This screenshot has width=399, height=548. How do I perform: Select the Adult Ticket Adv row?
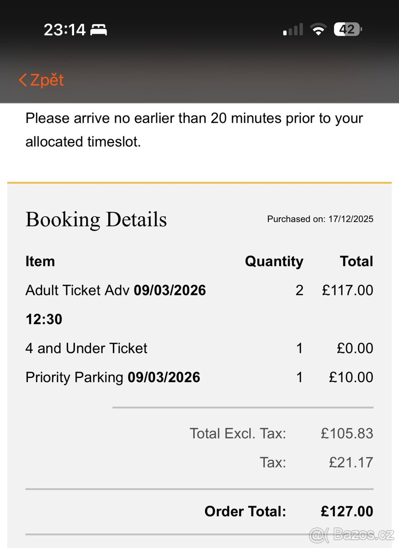(x=116, y=290)
